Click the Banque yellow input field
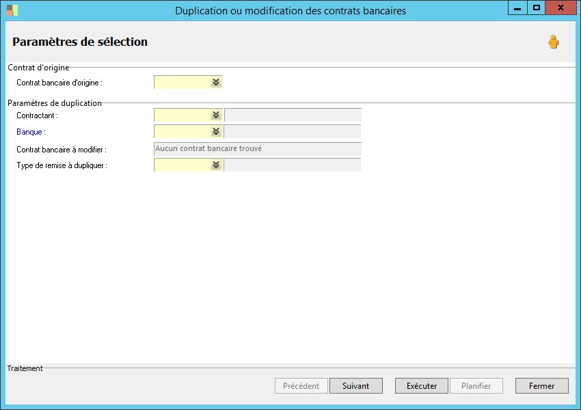 tap(183, 131)
